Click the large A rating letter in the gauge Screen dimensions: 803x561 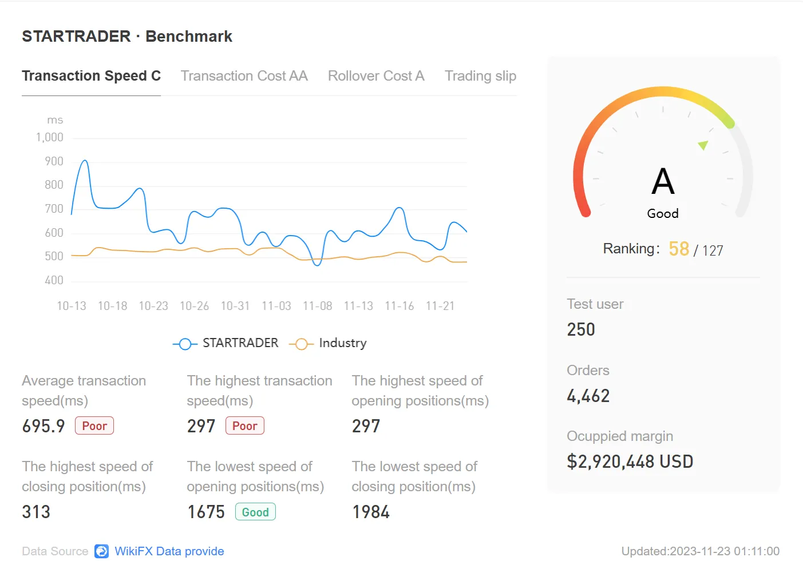[x=663, y=181]
